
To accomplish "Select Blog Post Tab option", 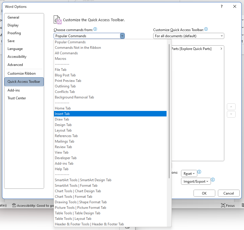I will (x=110, y=75).
